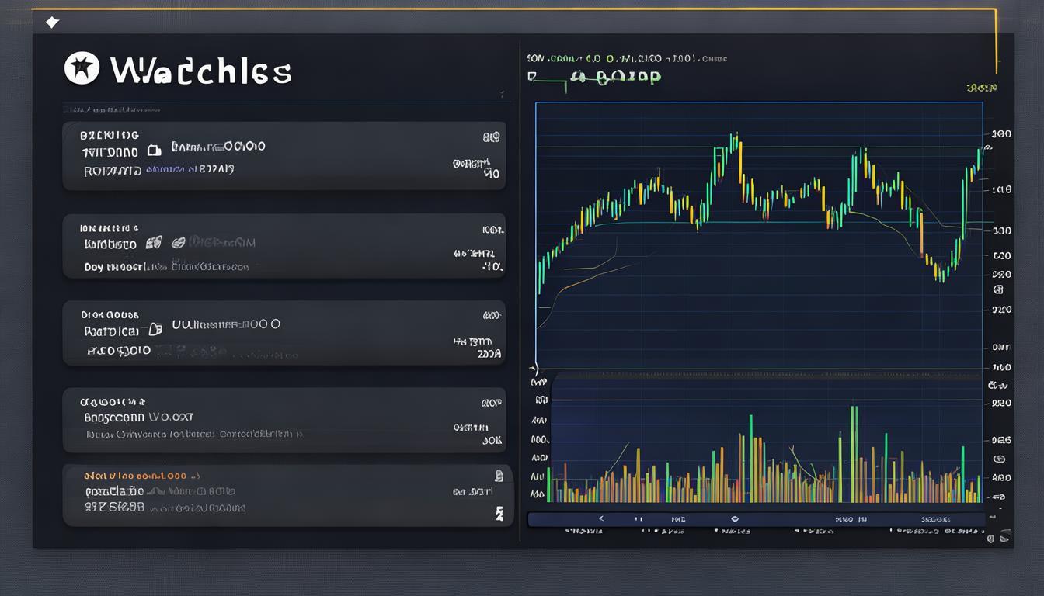Select the second watchlist card

284,246
